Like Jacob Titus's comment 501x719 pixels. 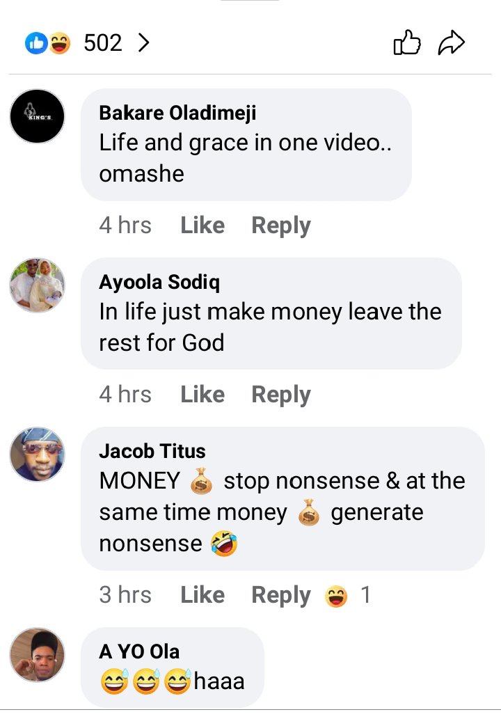[202, 595]
